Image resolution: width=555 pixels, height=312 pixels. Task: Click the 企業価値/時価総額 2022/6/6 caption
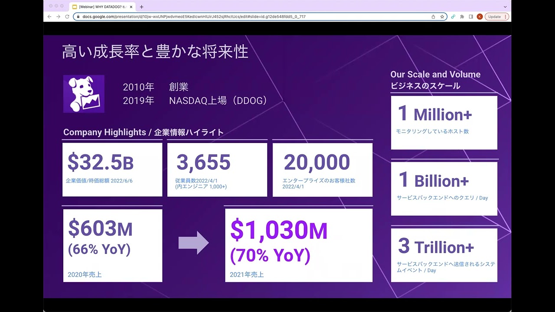click(99, 181)
